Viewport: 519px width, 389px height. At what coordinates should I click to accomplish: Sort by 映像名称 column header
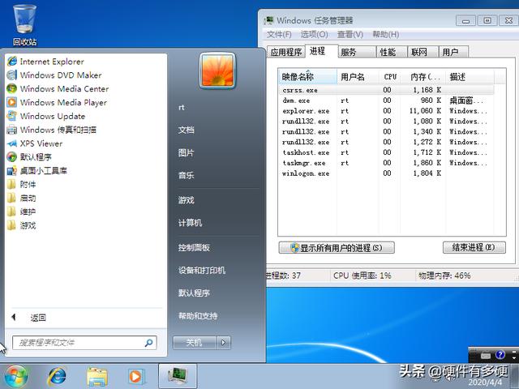[307, 77]
